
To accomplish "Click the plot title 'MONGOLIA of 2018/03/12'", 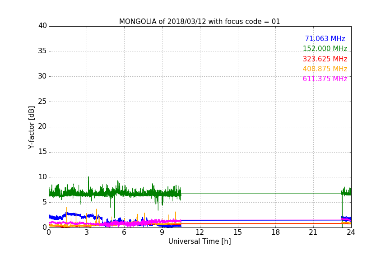I will (162, 21).
